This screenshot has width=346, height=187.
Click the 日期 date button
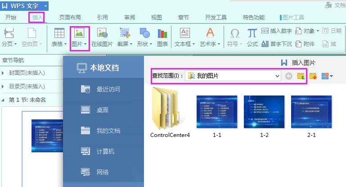(x=332, y=31)
